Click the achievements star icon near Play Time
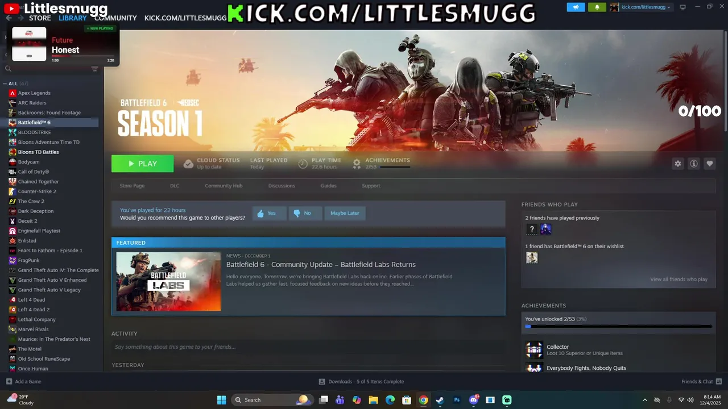The height and width of the screenshot is (409, 728). point(357,164)
